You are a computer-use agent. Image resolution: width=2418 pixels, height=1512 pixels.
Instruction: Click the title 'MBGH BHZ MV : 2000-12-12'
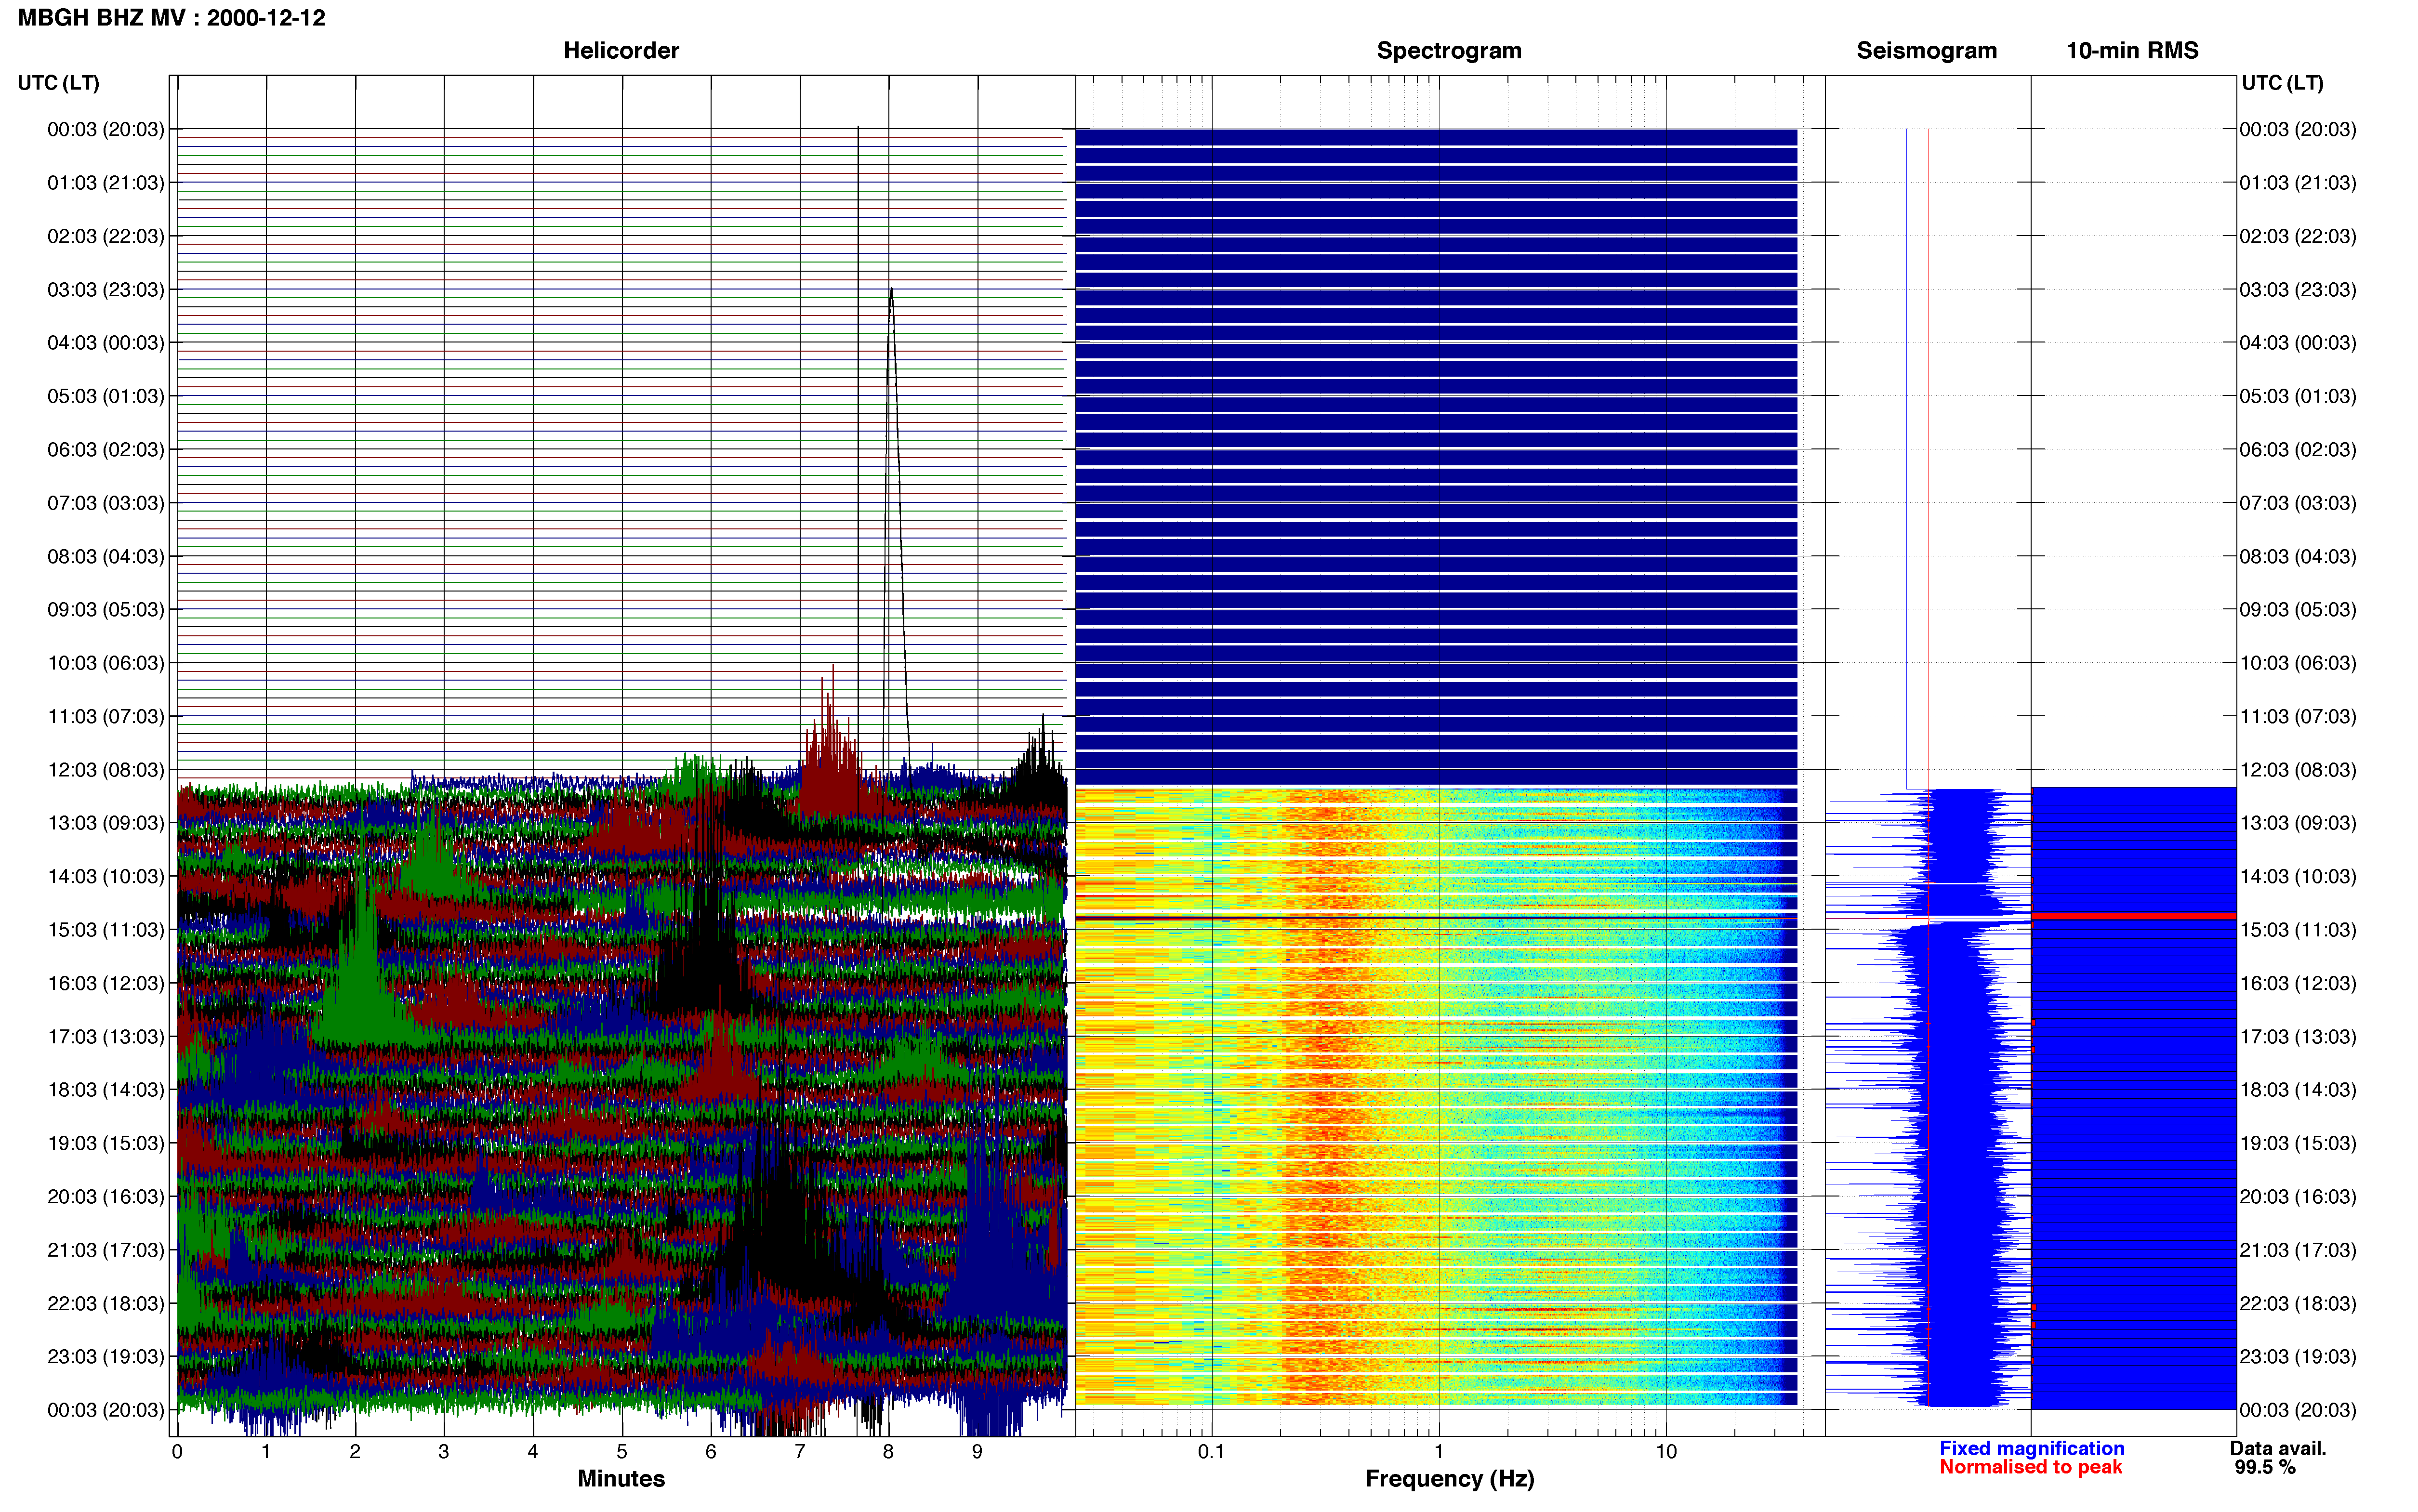[x=172, y=18]
